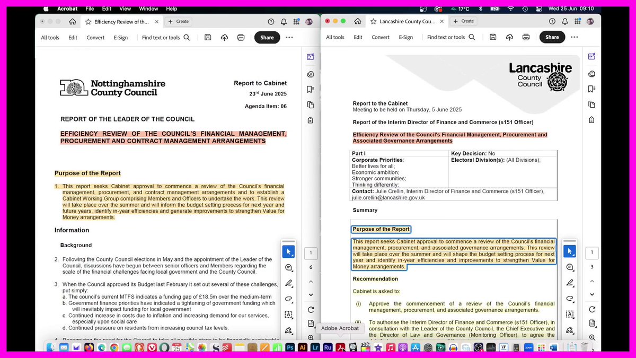636x358 pixels.
Task: Open bookmarks panel in left window sidebar
Action: (310, 89)
